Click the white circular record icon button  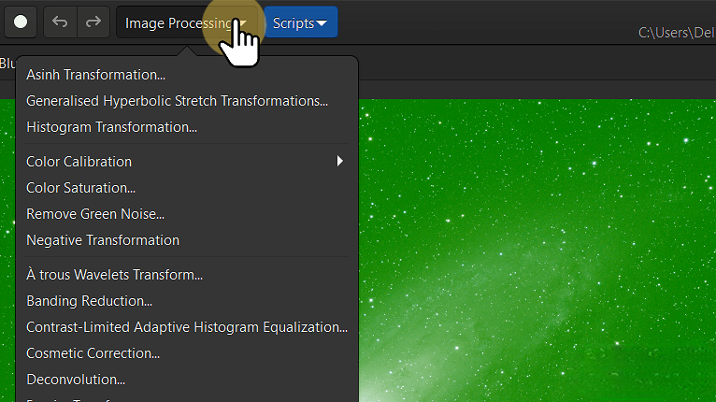pos(21,22)
